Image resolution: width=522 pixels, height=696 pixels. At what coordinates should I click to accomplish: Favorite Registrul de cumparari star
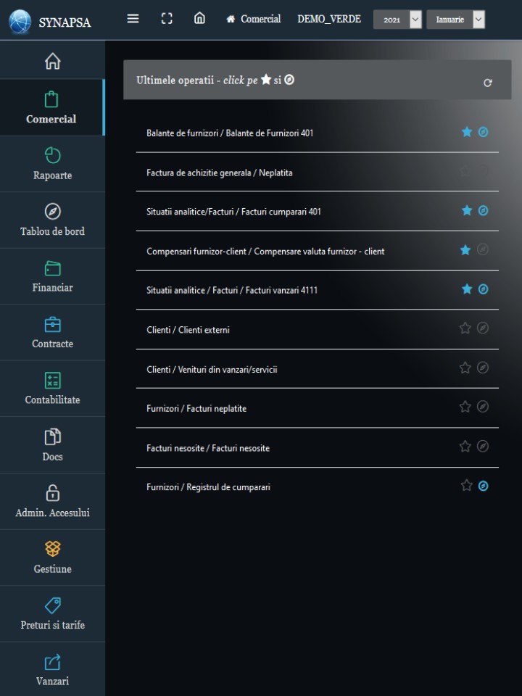[x=466, y=486]
